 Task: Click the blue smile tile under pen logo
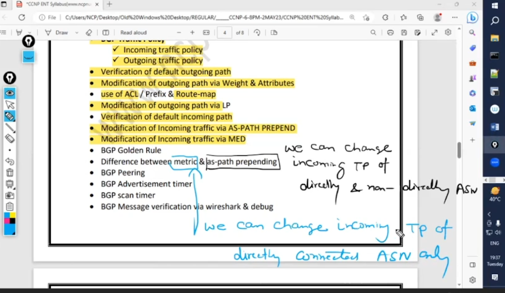click(28, 57)
